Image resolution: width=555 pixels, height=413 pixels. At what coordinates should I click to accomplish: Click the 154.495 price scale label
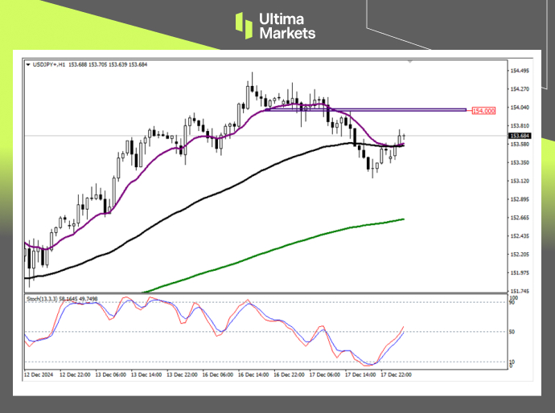(520, 71)
